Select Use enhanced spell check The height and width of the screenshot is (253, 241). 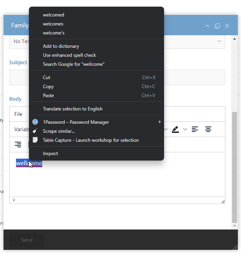pyautogui.click(x=96, y=55)
